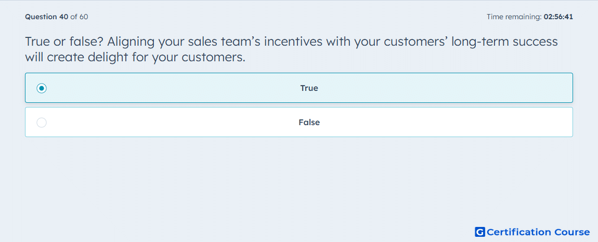Click the word "Course" in the watermark
This screenshot has height=242, width=598.
(x=571, y=232)
